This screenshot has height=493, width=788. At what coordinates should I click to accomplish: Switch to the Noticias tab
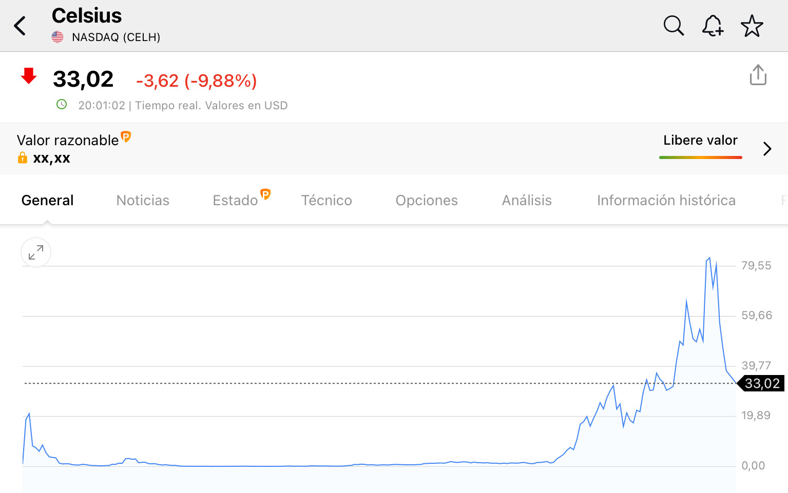(x=143, y=200)
